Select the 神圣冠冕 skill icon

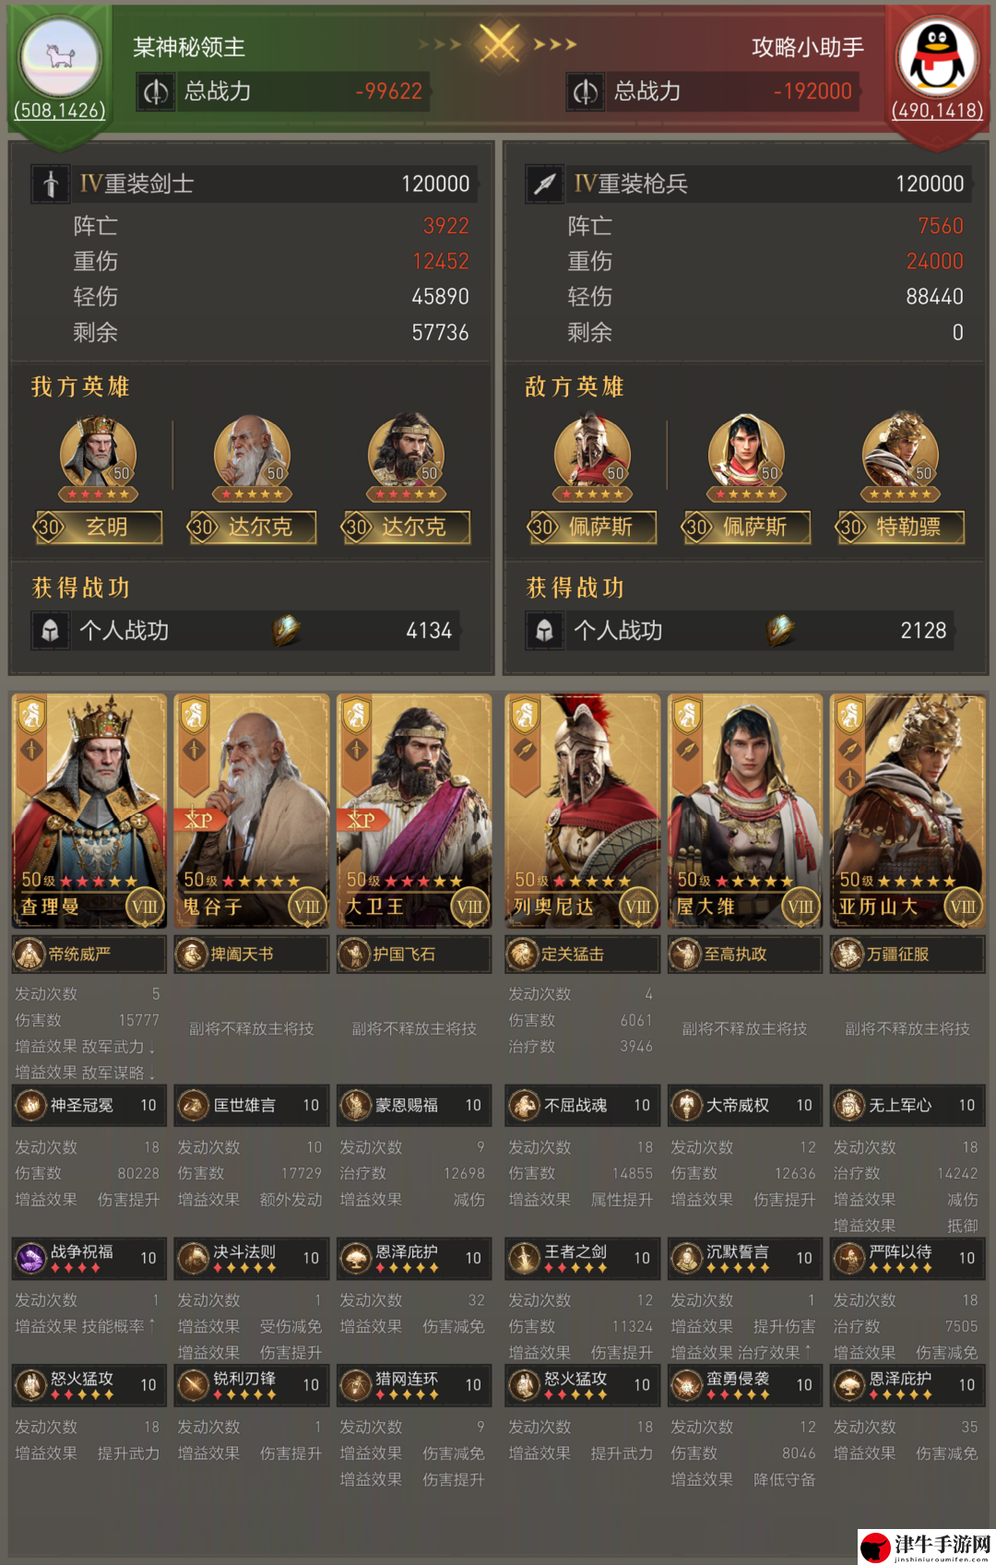30,1105
